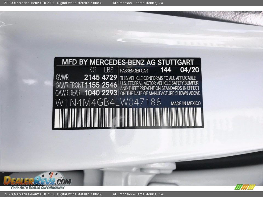Click the number 144 on label
The image size is (263, 197).
166,70
